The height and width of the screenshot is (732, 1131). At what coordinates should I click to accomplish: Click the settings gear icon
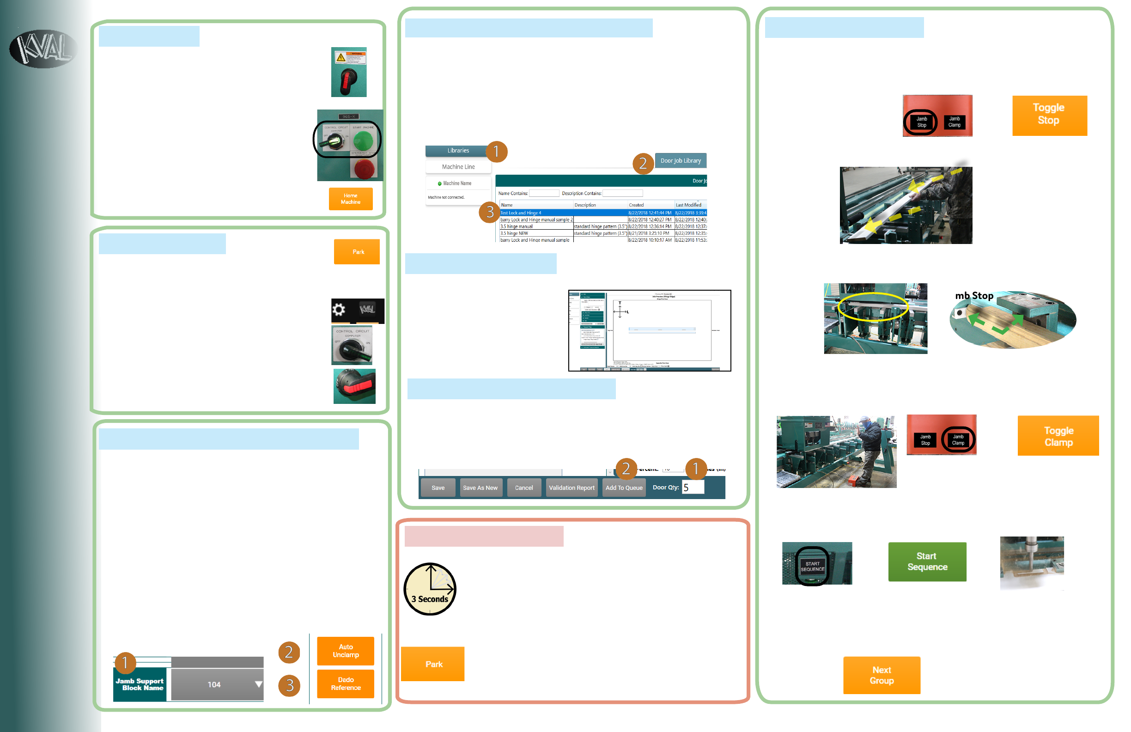338,310
